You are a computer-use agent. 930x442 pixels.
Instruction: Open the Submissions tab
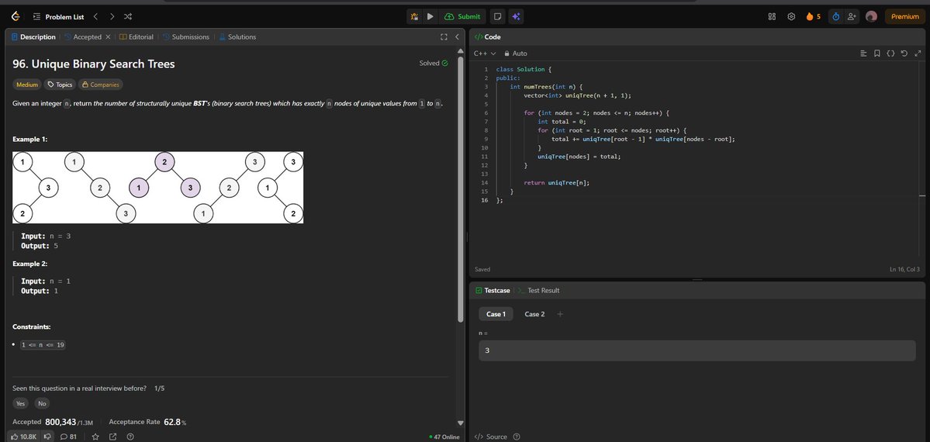tap(185, 36)
